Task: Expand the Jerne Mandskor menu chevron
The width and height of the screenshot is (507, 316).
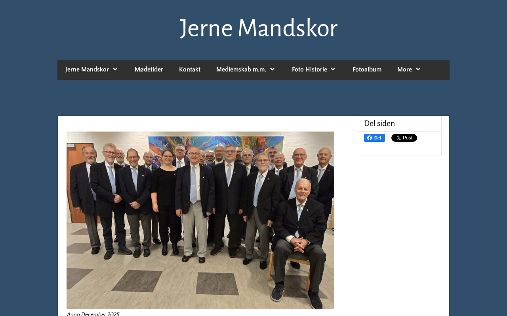Action: [x=115, y=70]
